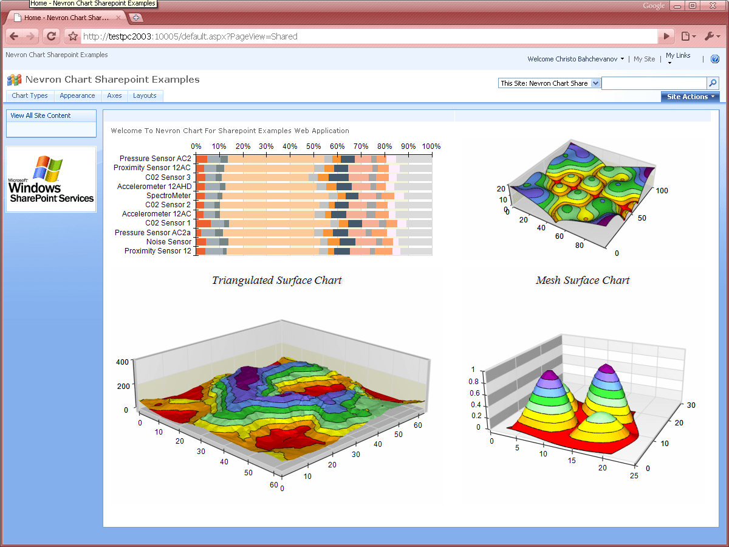Open the wrench tools menu
This screenshot has height=547, width=729.
[712, 36]
